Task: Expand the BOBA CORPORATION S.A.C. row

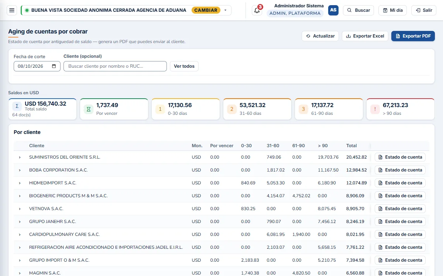Action: (x=20, y=170)
